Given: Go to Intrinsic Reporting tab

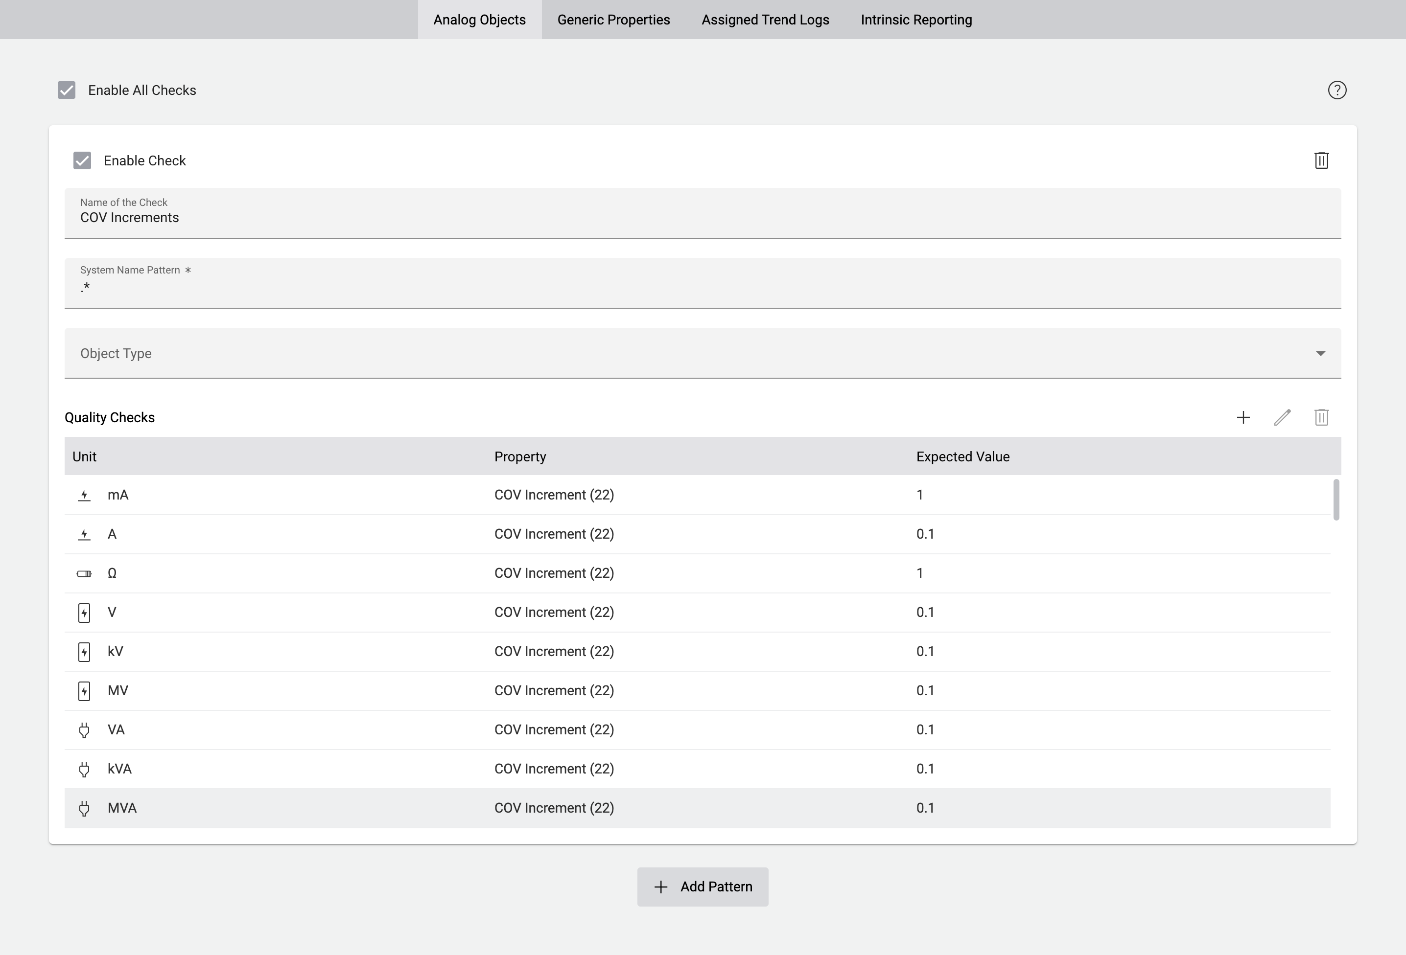Looking at the screenshot, I should pyautogui.click(x=916, y=20).
